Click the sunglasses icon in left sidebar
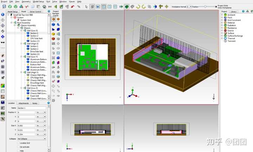The height and width of the screenshot is (152, 253). pyautogui.click(x=3, y=42)
